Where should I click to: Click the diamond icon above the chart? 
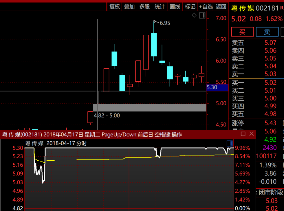(194, 15)
